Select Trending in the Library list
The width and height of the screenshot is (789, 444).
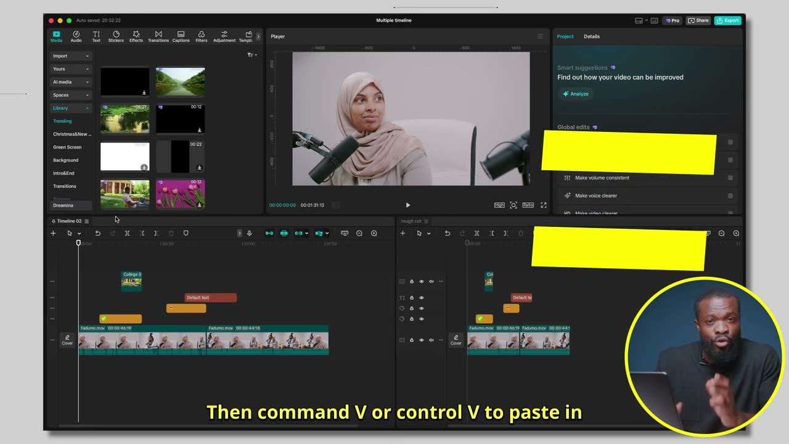tap(62, 121)
